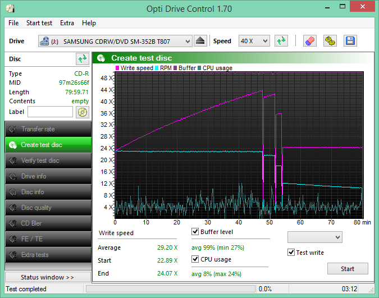
Task: Click the Drive info sidebar icon
Action: coord(12,176)
